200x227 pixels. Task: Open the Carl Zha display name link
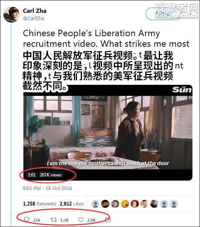[x=35, y=11]
